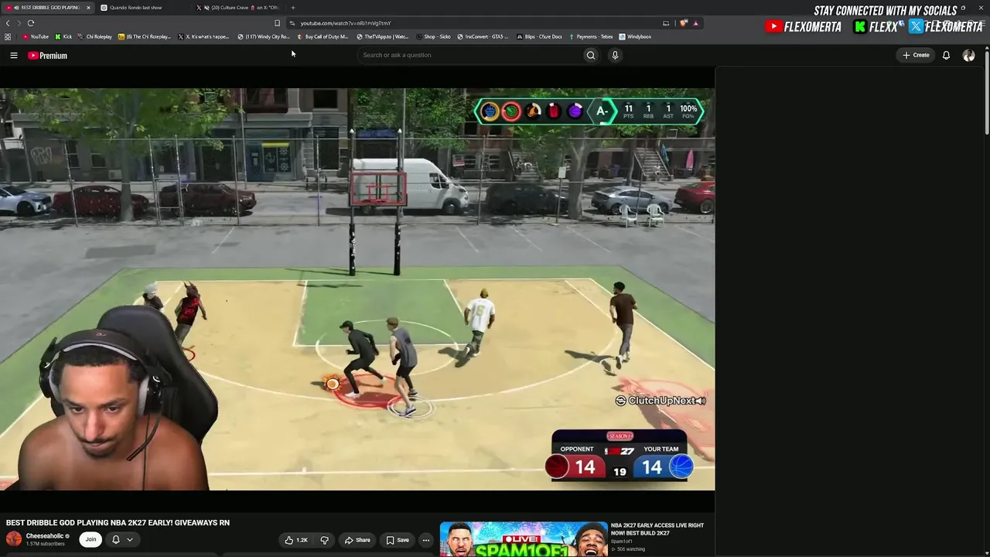Open the bookmarks apps grid icon
This screenshot has height=557, width=990.
point(8,37)
